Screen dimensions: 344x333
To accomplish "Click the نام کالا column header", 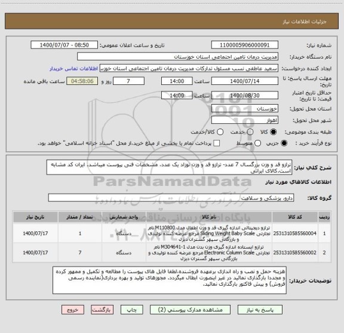I will tap(209, 217).
